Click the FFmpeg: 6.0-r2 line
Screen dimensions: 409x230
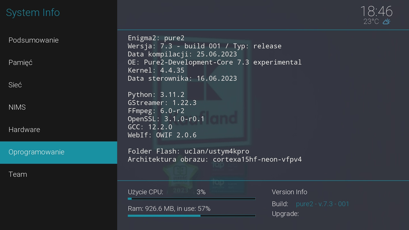pos(156,111)
